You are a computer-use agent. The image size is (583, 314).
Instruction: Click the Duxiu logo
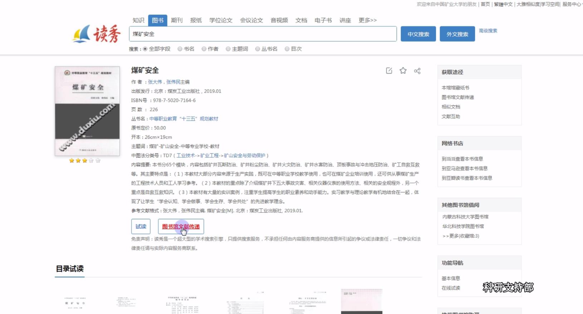[x=97, y=34]
